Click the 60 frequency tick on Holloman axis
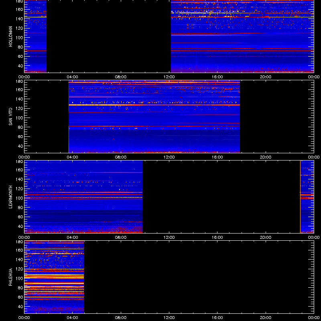The height and width of the screenshot is (321, 321). [x=21, y=57]
